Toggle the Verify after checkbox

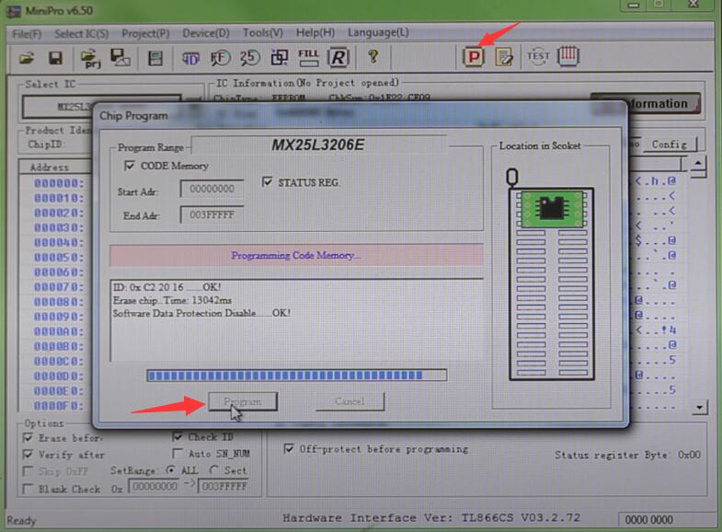(x=29, y=455)
